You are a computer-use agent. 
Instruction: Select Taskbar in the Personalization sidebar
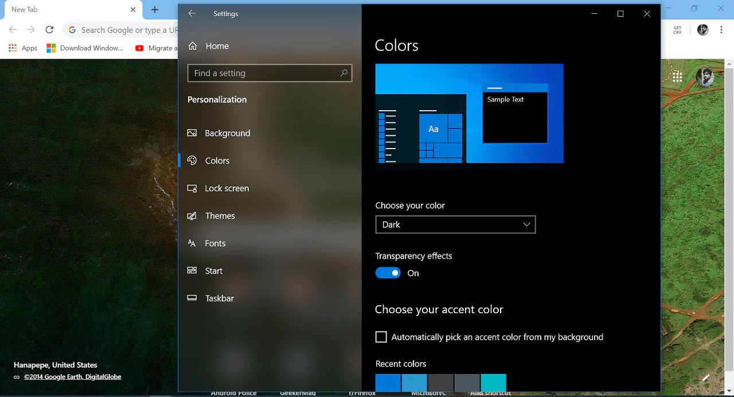(219, 298)
